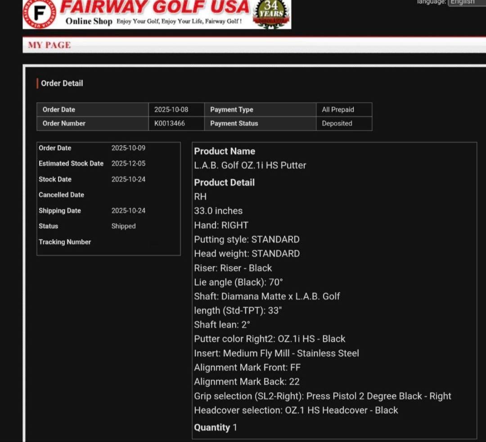This screenshot has height=442, width=486.
Task: Click the Tracking Number label
Action: [x=65, y=242]
